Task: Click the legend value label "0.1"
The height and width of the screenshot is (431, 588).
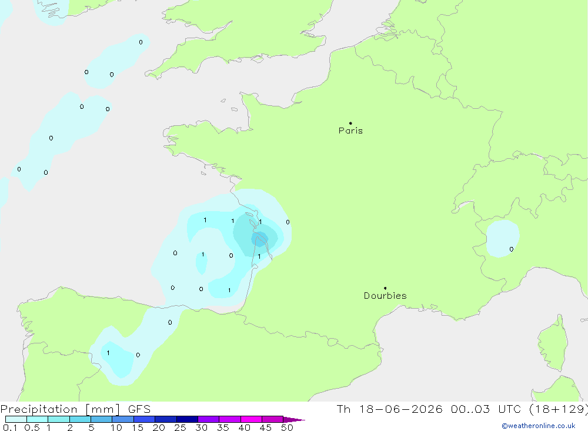Action: (10, 427)
